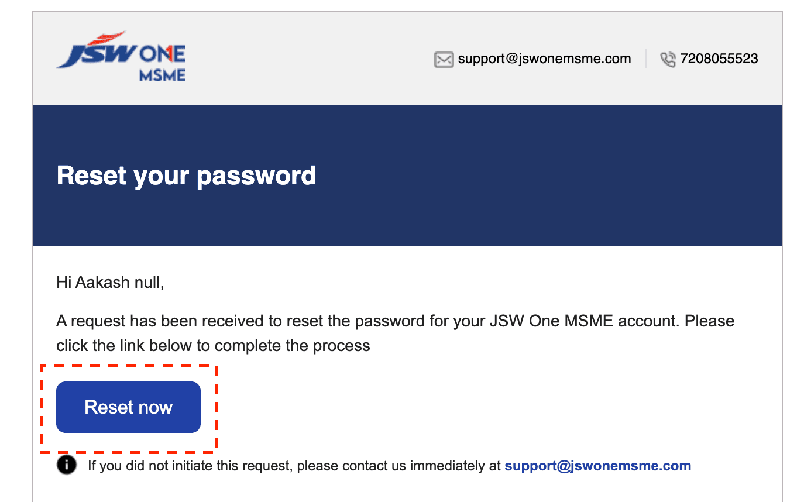This screenshot has width=804, height=502.
Task: Click the divider between email and phone
Action: pos(646,59)
